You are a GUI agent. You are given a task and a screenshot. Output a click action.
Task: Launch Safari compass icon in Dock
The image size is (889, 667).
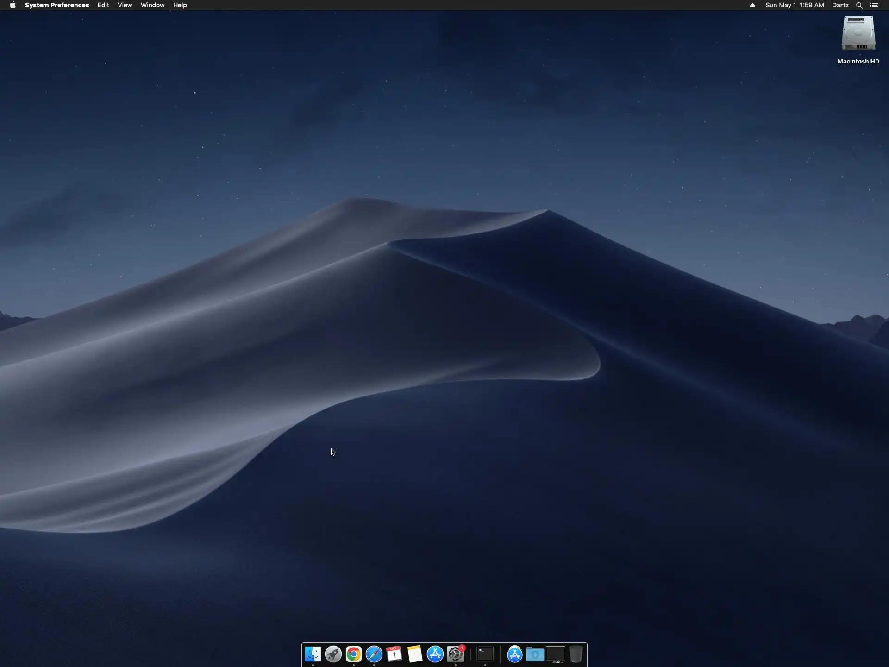[374, 654]
